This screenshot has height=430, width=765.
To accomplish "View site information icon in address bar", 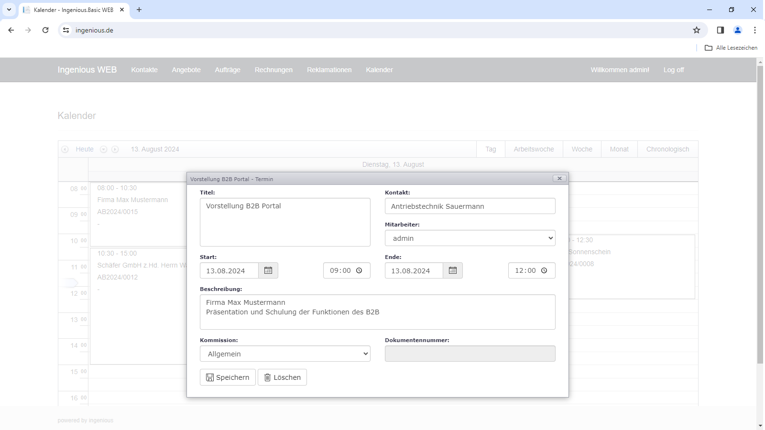I will 66,30.
